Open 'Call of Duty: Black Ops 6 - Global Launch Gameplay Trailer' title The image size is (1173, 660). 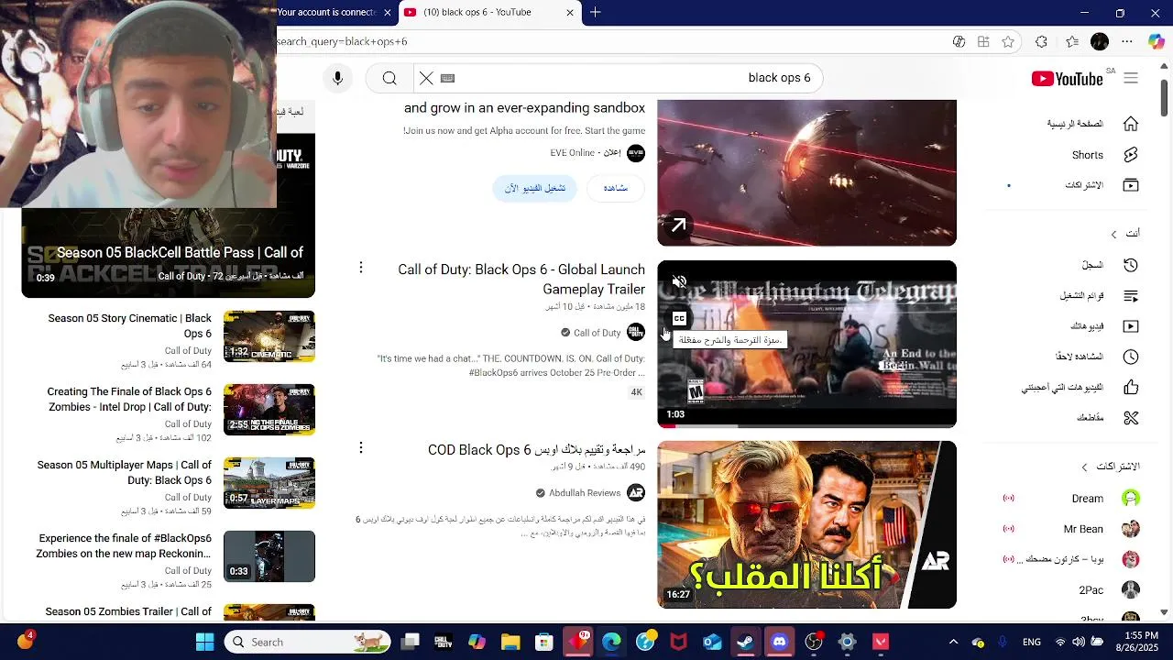click(521, 280)
